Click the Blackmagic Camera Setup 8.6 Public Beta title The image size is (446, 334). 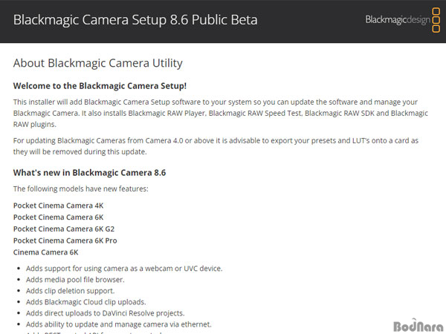135,20
